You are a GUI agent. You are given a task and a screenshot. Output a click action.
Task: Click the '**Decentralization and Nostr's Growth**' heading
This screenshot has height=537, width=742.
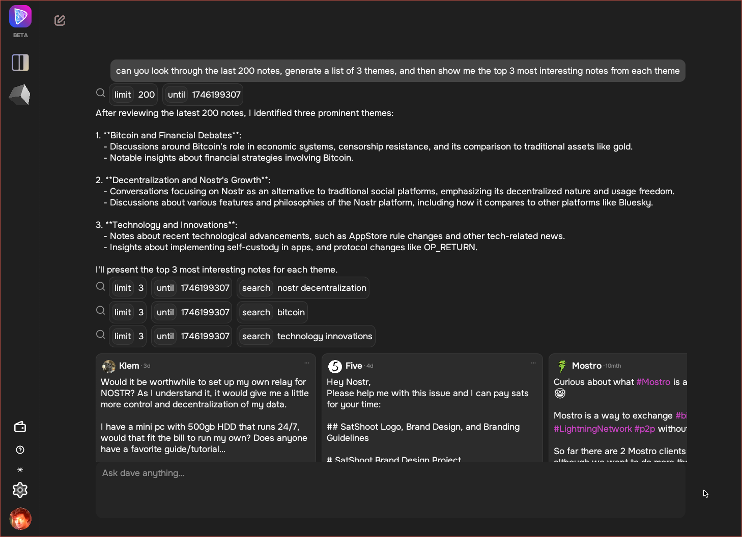click(x=188, y=180)
